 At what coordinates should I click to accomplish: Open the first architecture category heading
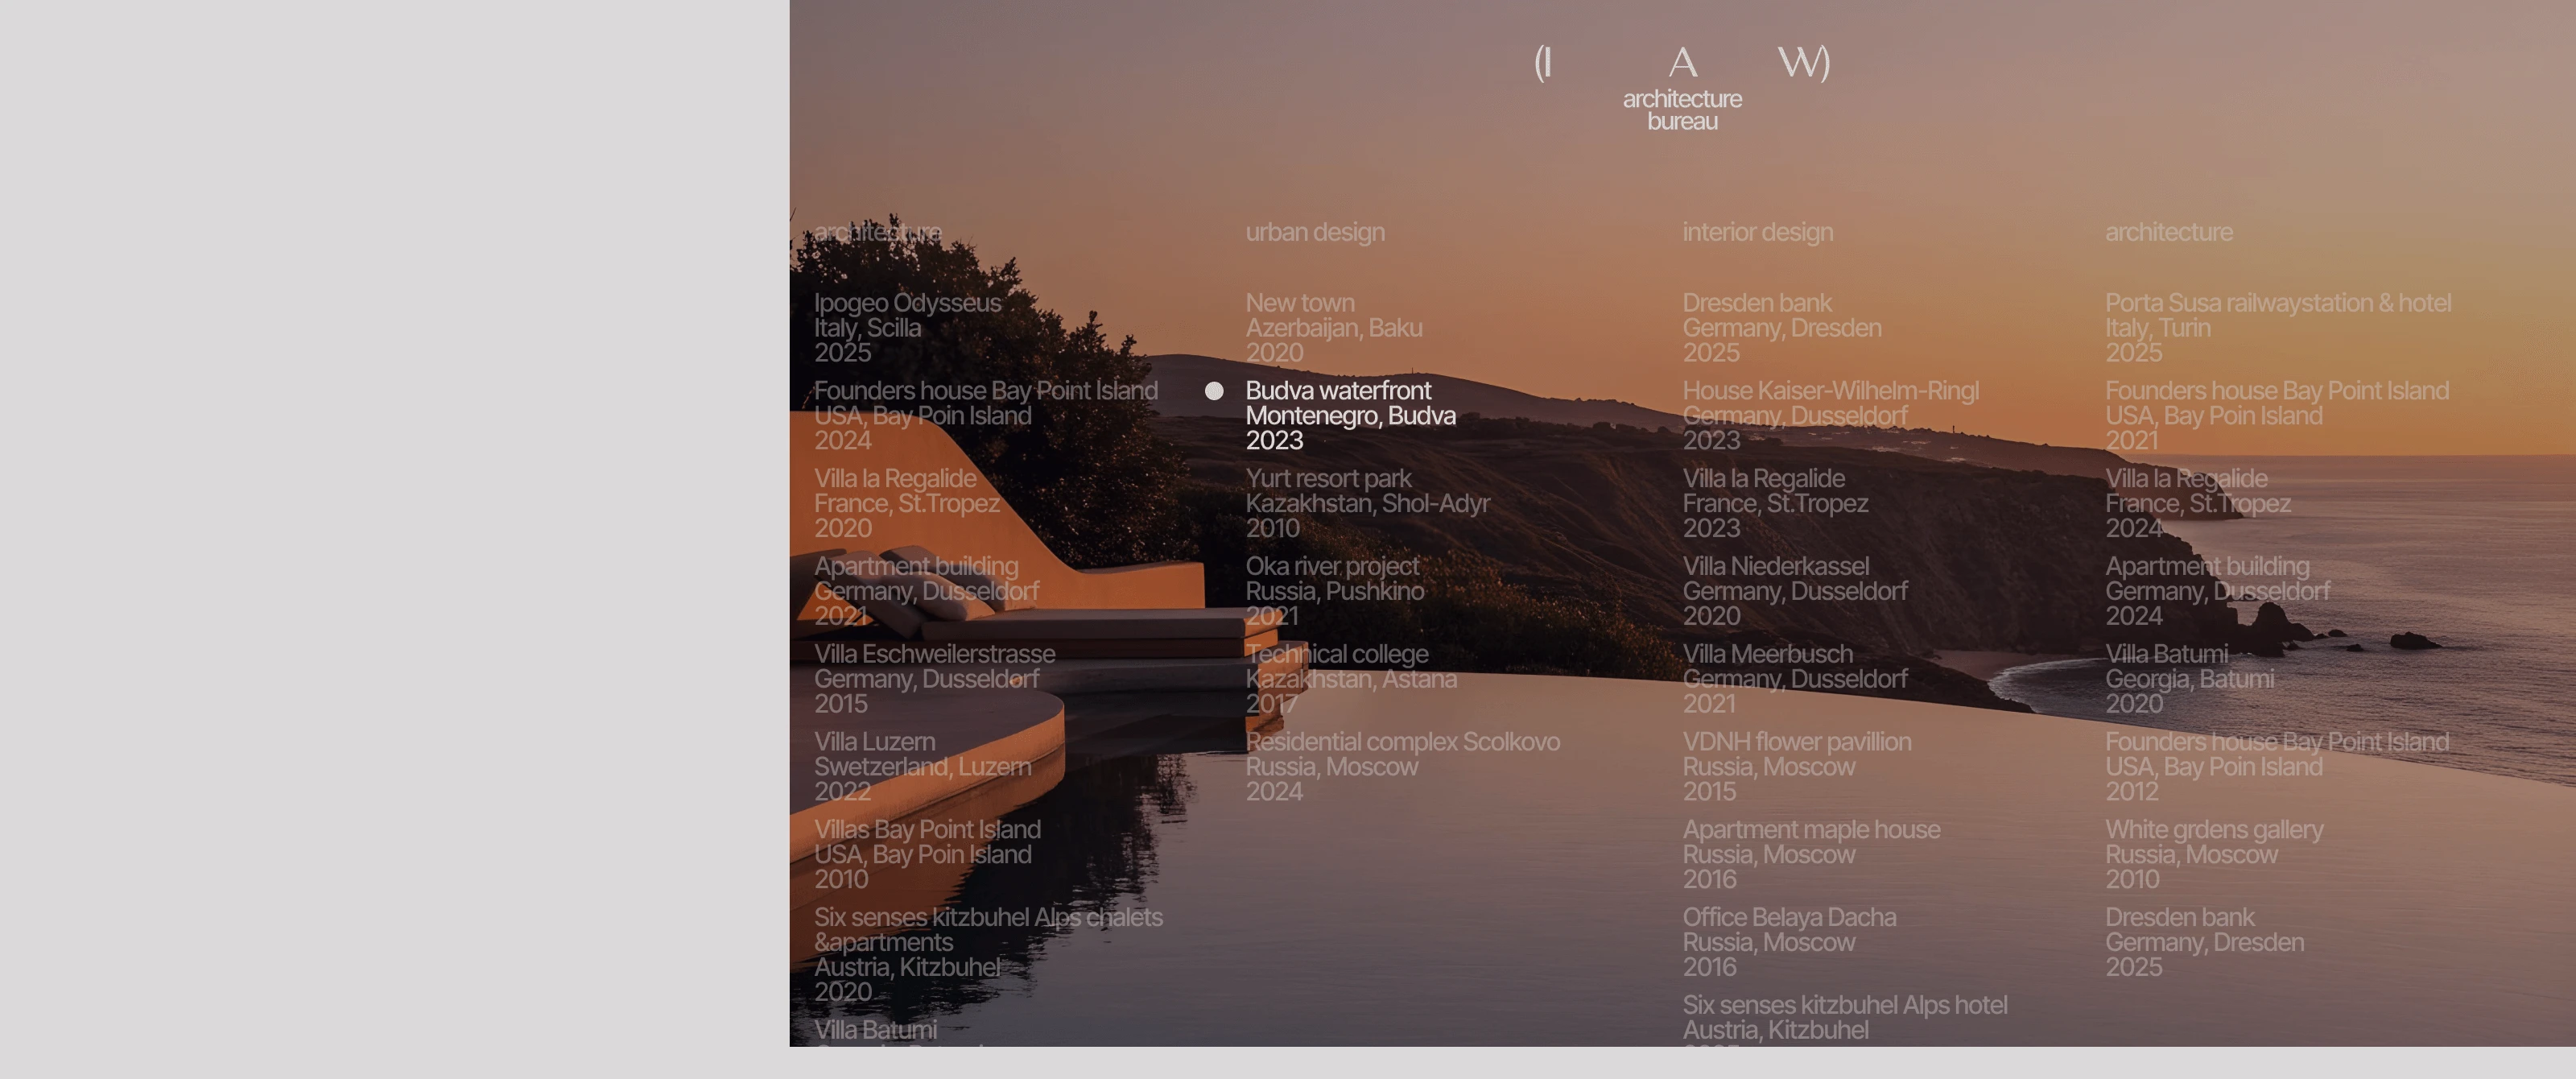(x=876, y=231)
